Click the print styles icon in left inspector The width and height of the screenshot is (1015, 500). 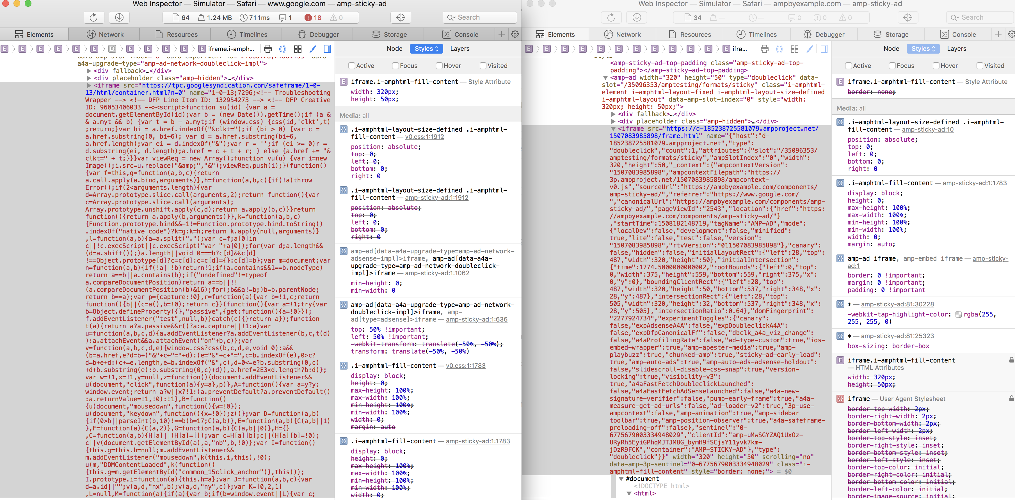[268, 49]
